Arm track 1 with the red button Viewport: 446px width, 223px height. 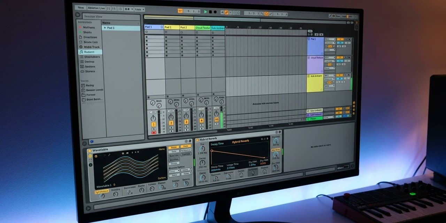[x=154, y=133]
